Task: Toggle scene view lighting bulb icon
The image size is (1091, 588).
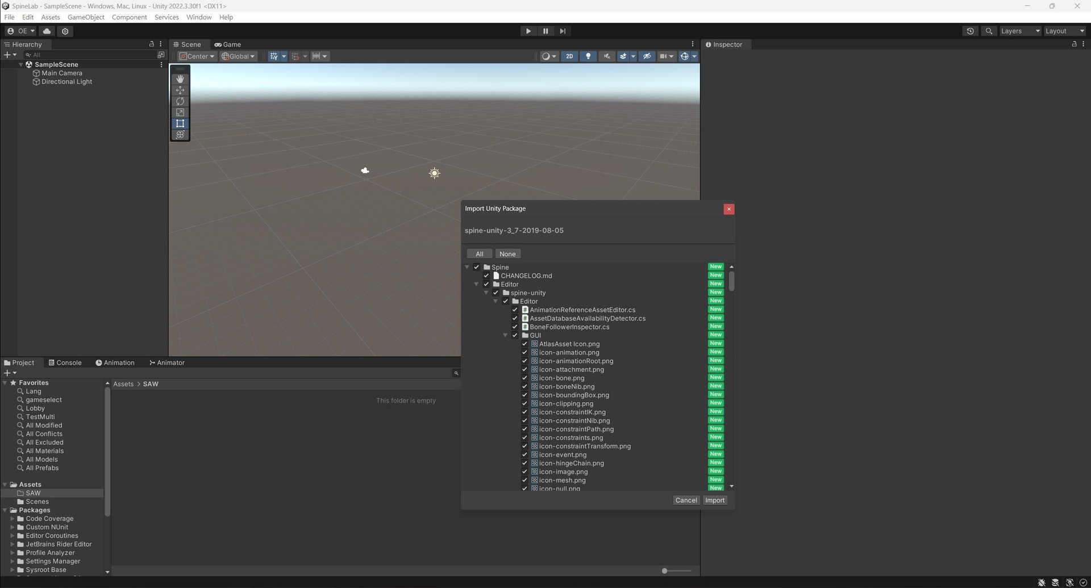Action: [588, 56]
